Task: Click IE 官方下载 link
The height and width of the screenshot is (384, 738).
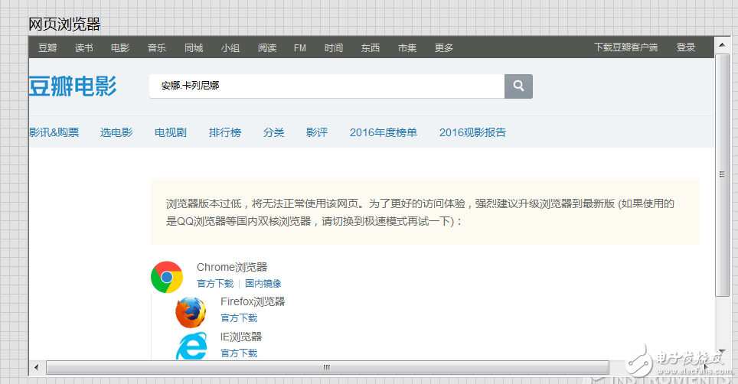Action: [239, 353]
